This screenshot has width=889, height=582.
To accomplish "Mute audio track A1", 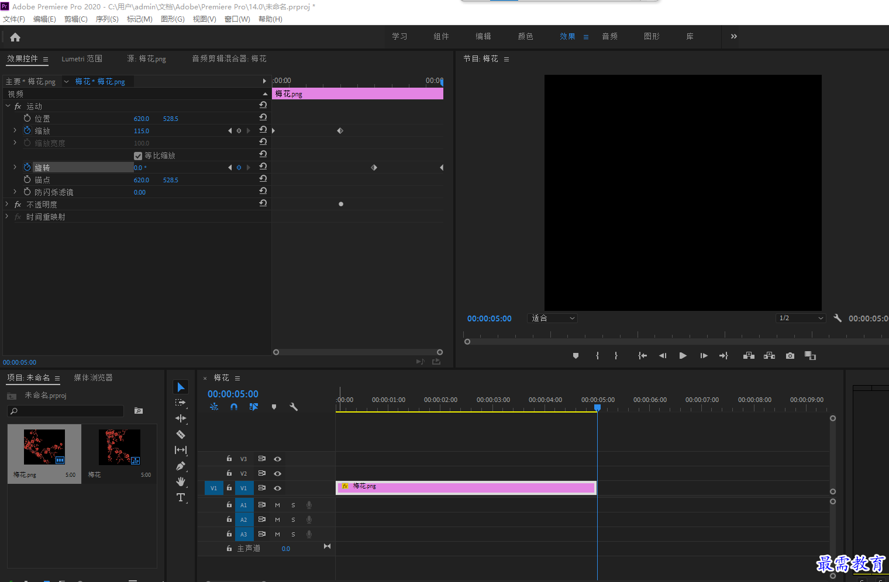I will tap(277, 505).
